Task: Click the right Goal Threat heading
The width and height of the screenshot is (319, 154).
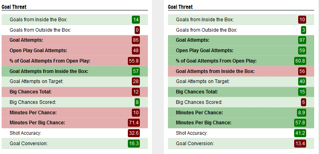Action: pos(180,7)
